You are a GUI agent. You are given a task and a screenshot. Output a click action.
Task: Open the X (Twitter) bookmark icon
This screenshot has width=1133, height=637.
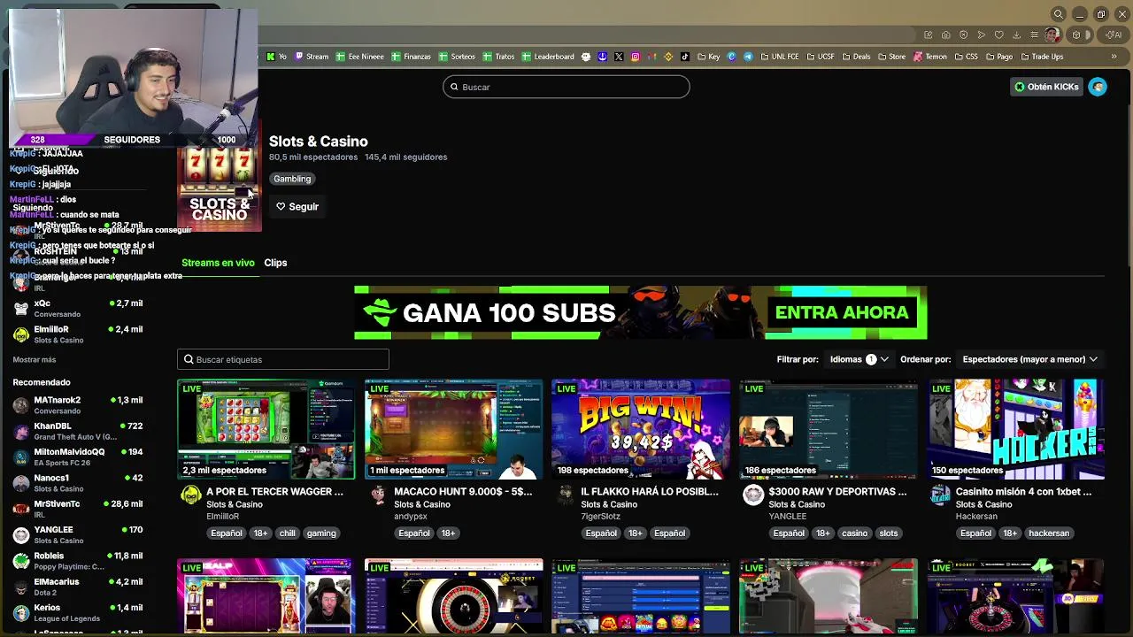(619, 57)
